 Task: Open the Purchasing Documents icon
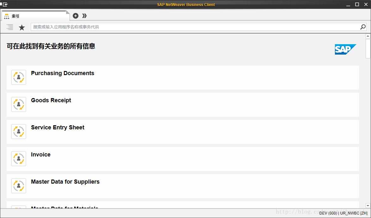[x=19, y=77]
